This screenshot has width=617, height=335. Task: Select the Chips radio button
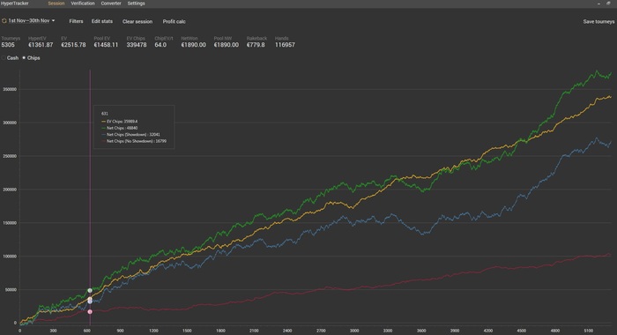(x=24, y=58)
